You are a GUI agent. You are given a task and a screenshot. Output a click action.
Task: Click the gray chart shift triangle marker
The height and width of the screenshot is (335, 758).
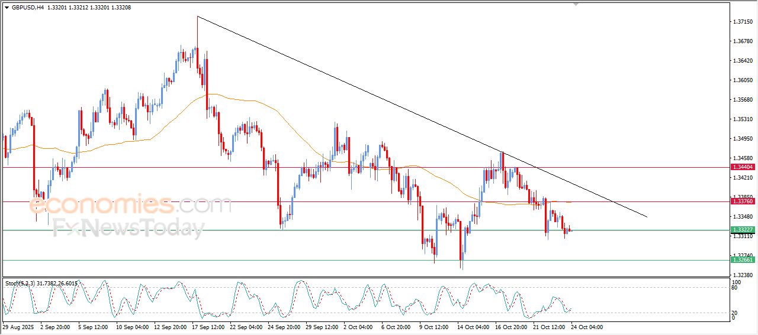[575, 4]
